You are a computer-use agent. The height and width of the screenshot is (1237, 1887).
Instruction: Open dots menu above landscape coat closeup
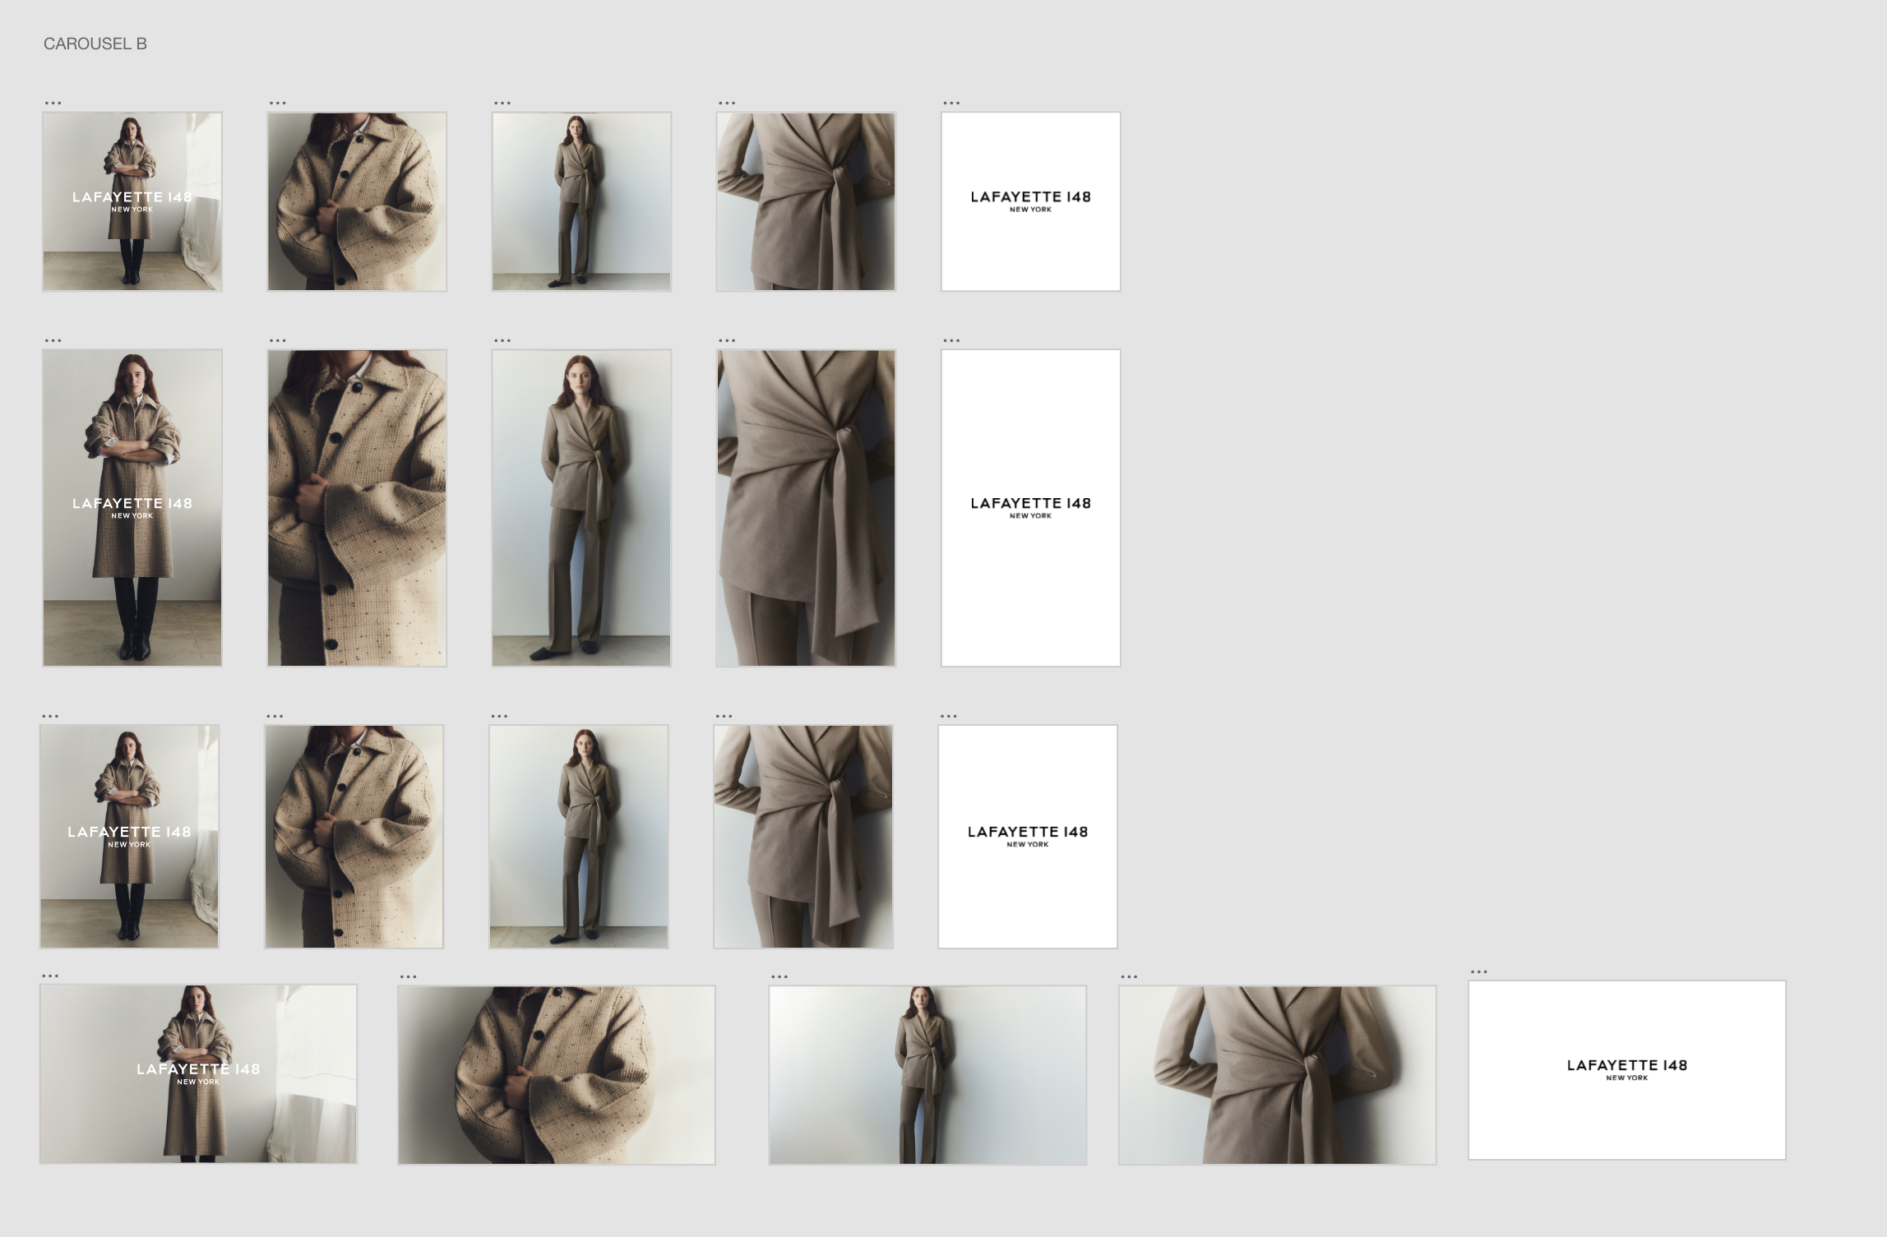(x=408, y=976)
